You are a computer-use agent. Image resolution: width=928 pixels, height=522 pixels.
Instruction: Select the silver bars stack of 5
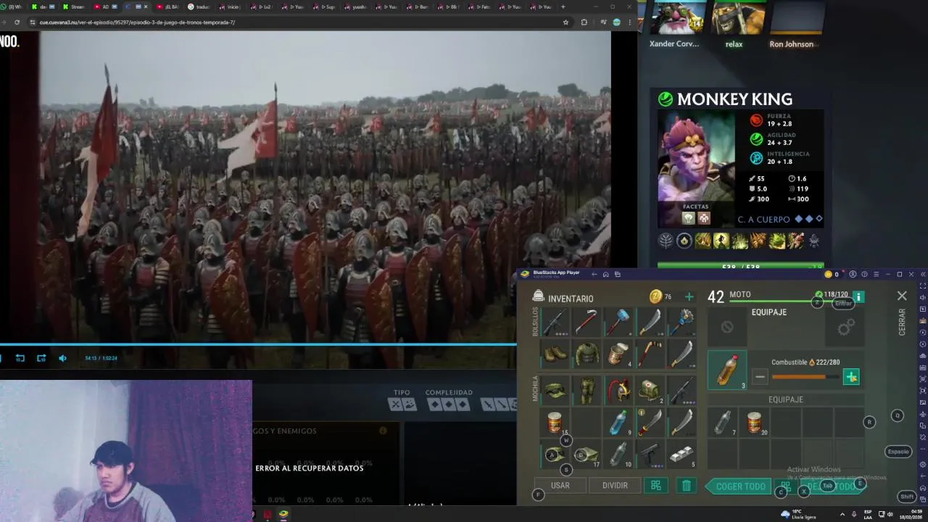click(x=682, y=454)
